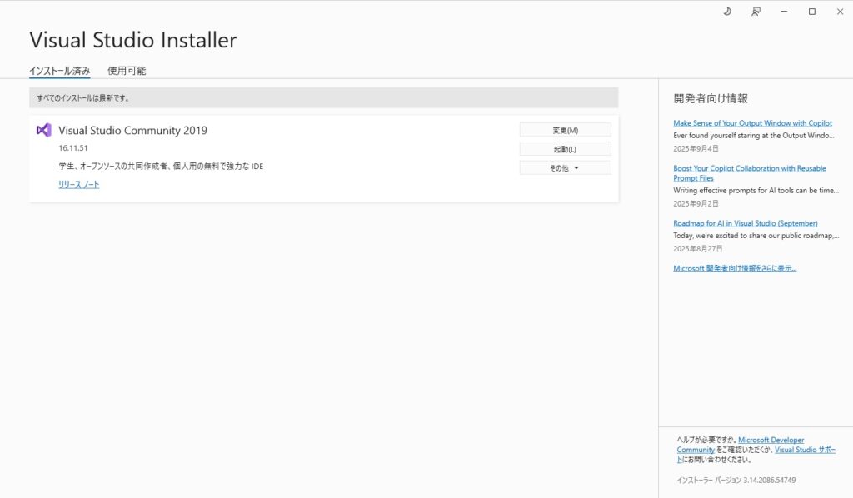
Task: Click the IDE description text about 学生
Action: click(x=161, y=167)
